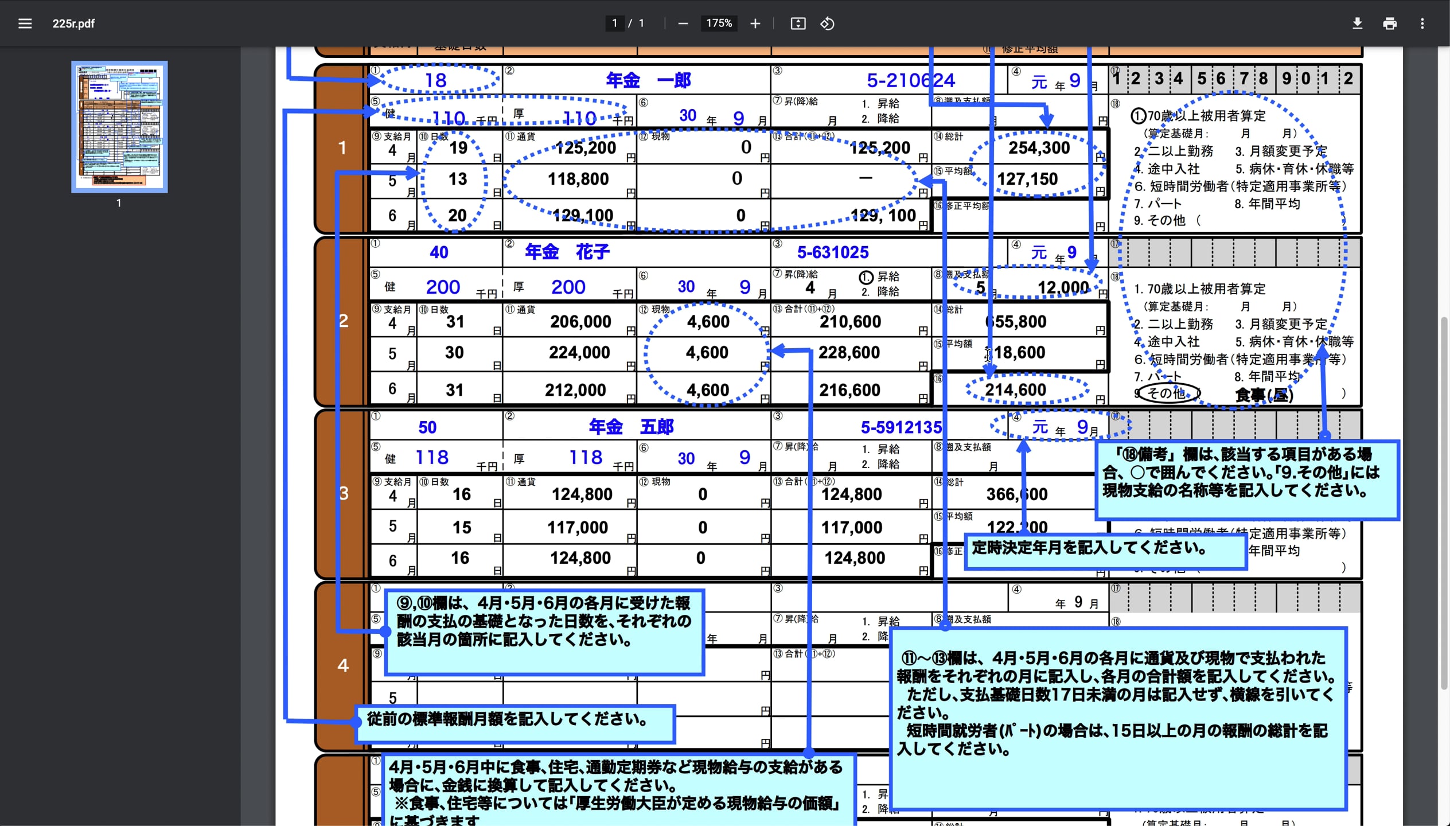Activate the fit-to-page view icon

point(798,24)
